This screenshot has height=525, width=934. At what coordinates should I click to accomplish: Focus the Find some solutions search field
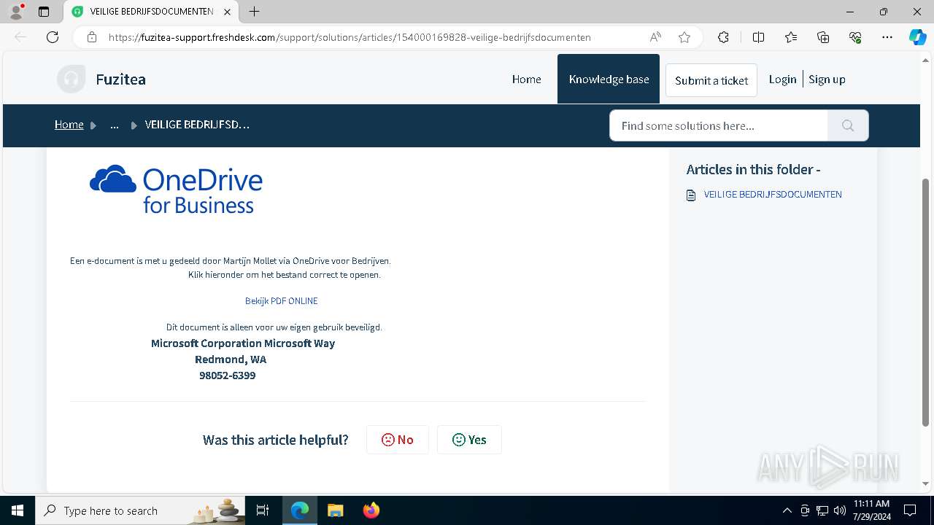coord(719,125)
